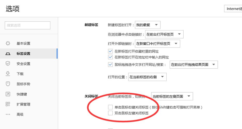Click the 关闭标签 section heading

tap(91, 96)
